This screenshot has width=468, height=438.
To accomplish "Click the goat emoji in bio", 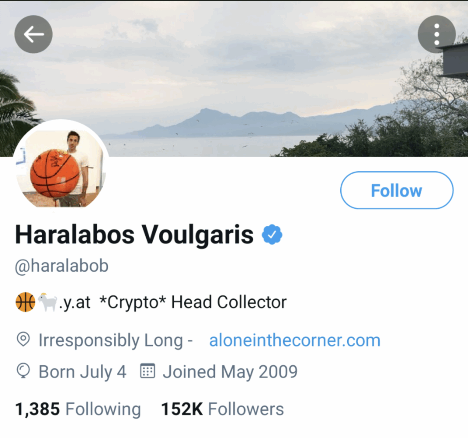I will click(47, 302).
